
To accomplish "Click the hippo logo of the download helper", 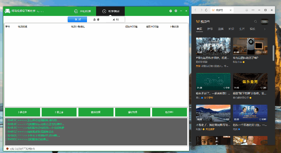I will tap(7, 11).
